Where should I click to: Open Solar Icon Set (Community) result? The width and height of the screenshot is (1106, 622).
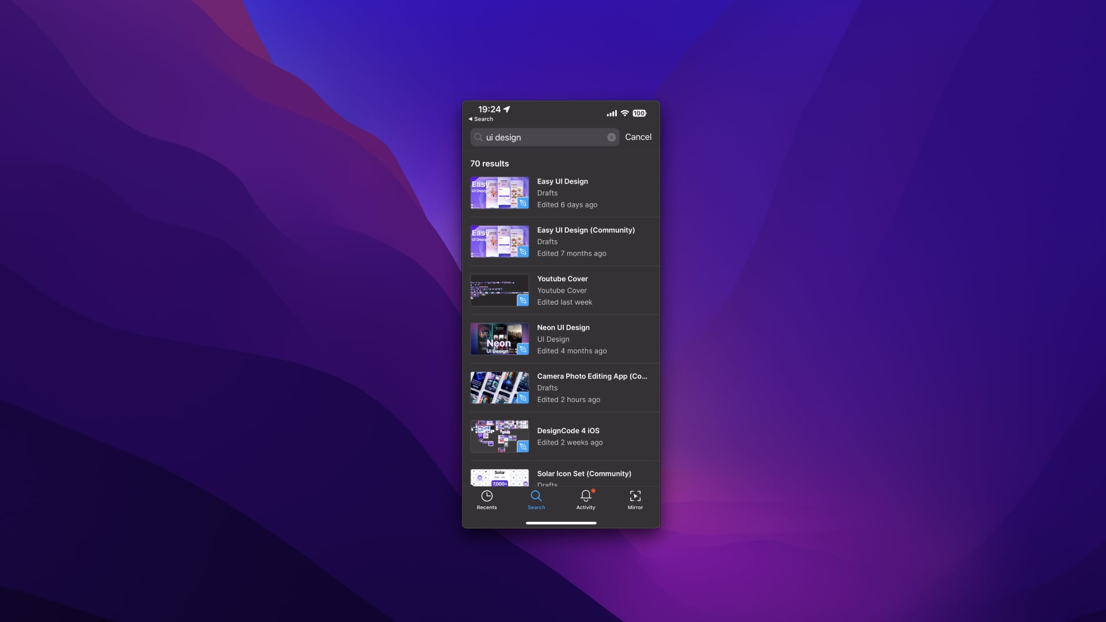[x=584, y=473]
